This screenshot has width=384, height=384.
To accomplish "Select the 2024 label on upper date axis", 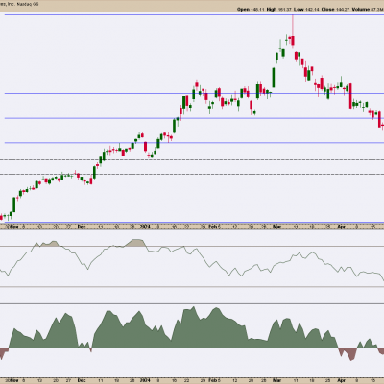I will [x=145, y=227].
